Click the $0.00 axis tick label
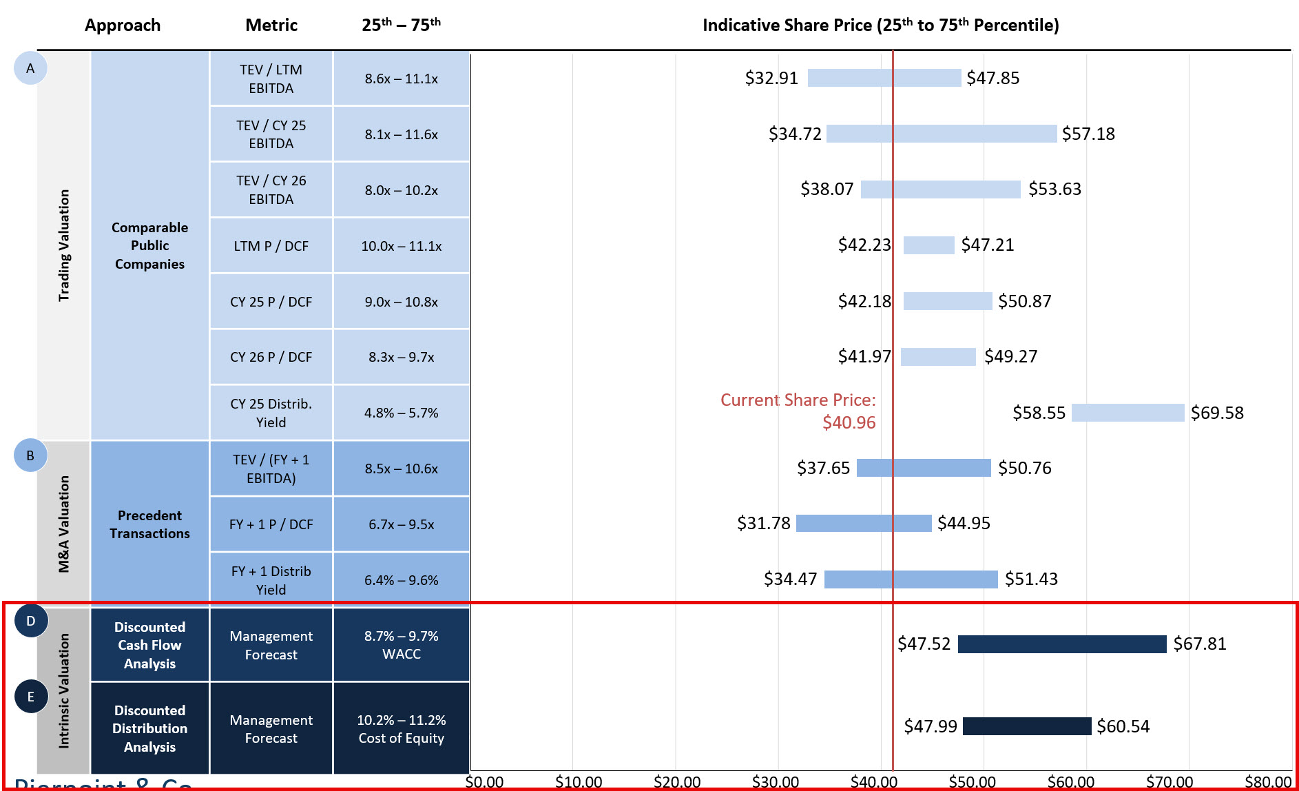This screenshot has width=1299, height=791. [484, 782]
